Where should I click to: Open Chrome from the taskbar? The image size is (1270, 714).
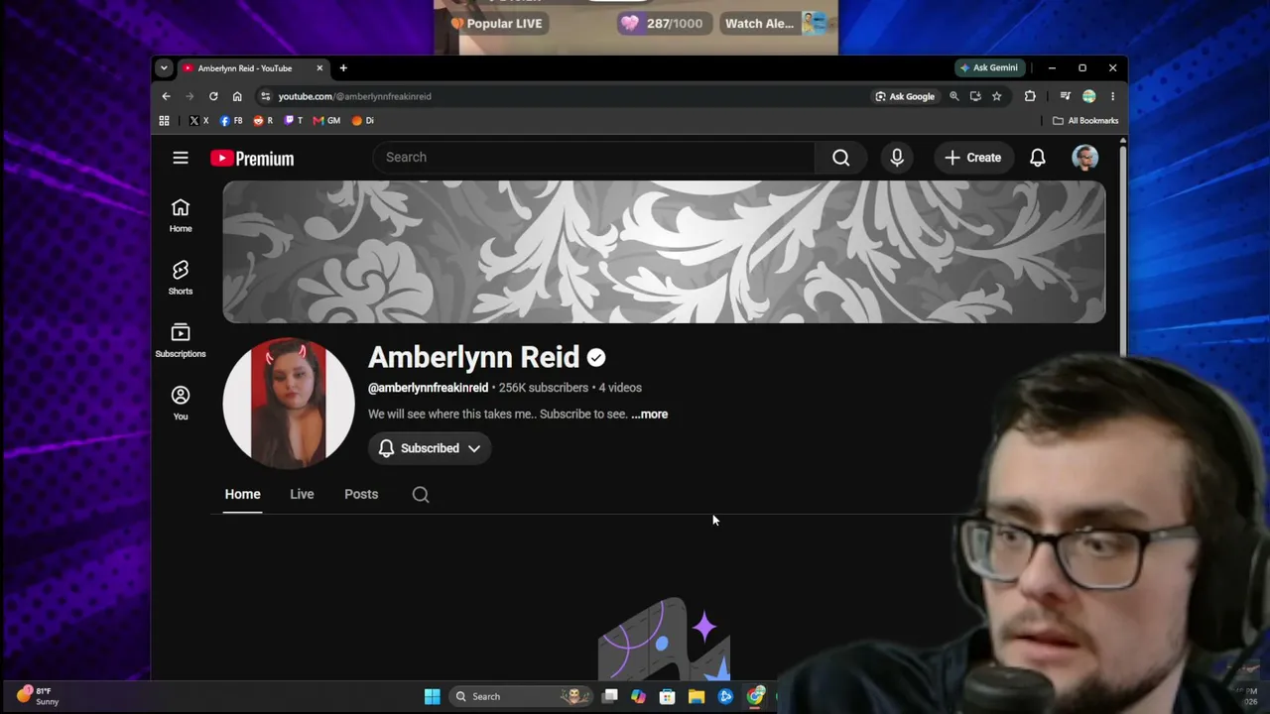756,696
